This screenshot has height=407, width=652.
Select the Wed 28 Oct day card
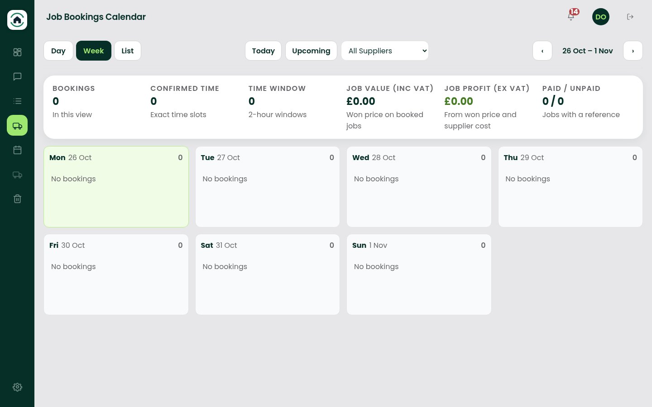419,187
